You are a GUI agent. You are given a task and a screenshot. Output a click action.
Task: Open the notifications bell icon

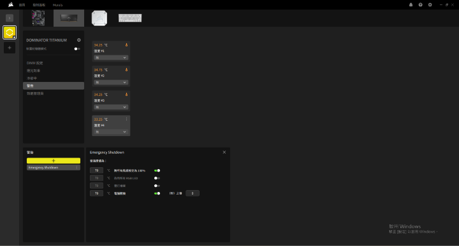click(x=411, y=4)
